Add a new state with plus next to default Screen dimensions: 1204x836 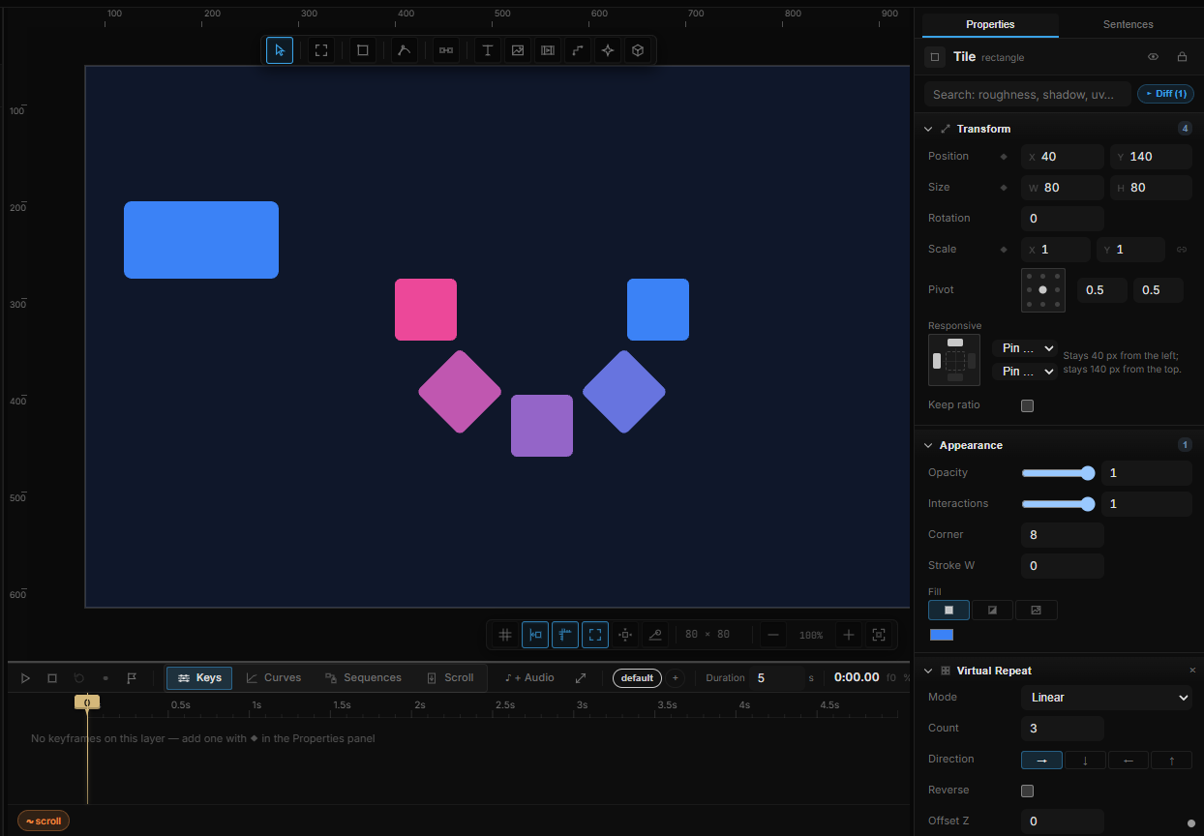676,677
